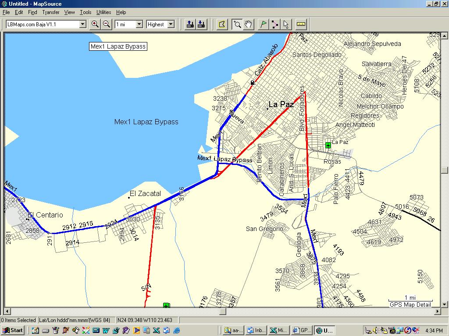Click the 'Blvd. Forjadores' road label

pos(302,109)
